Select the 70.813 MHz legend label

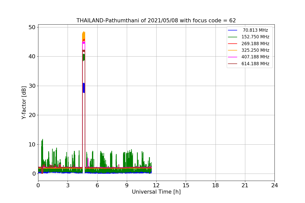(255, 30)
